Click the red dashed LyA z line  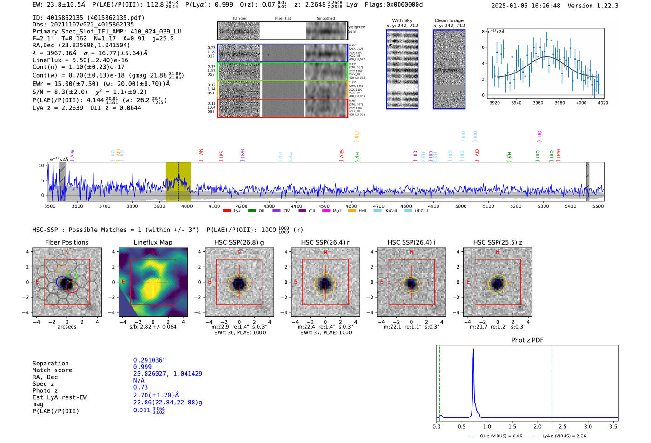[x=551, y=383]
